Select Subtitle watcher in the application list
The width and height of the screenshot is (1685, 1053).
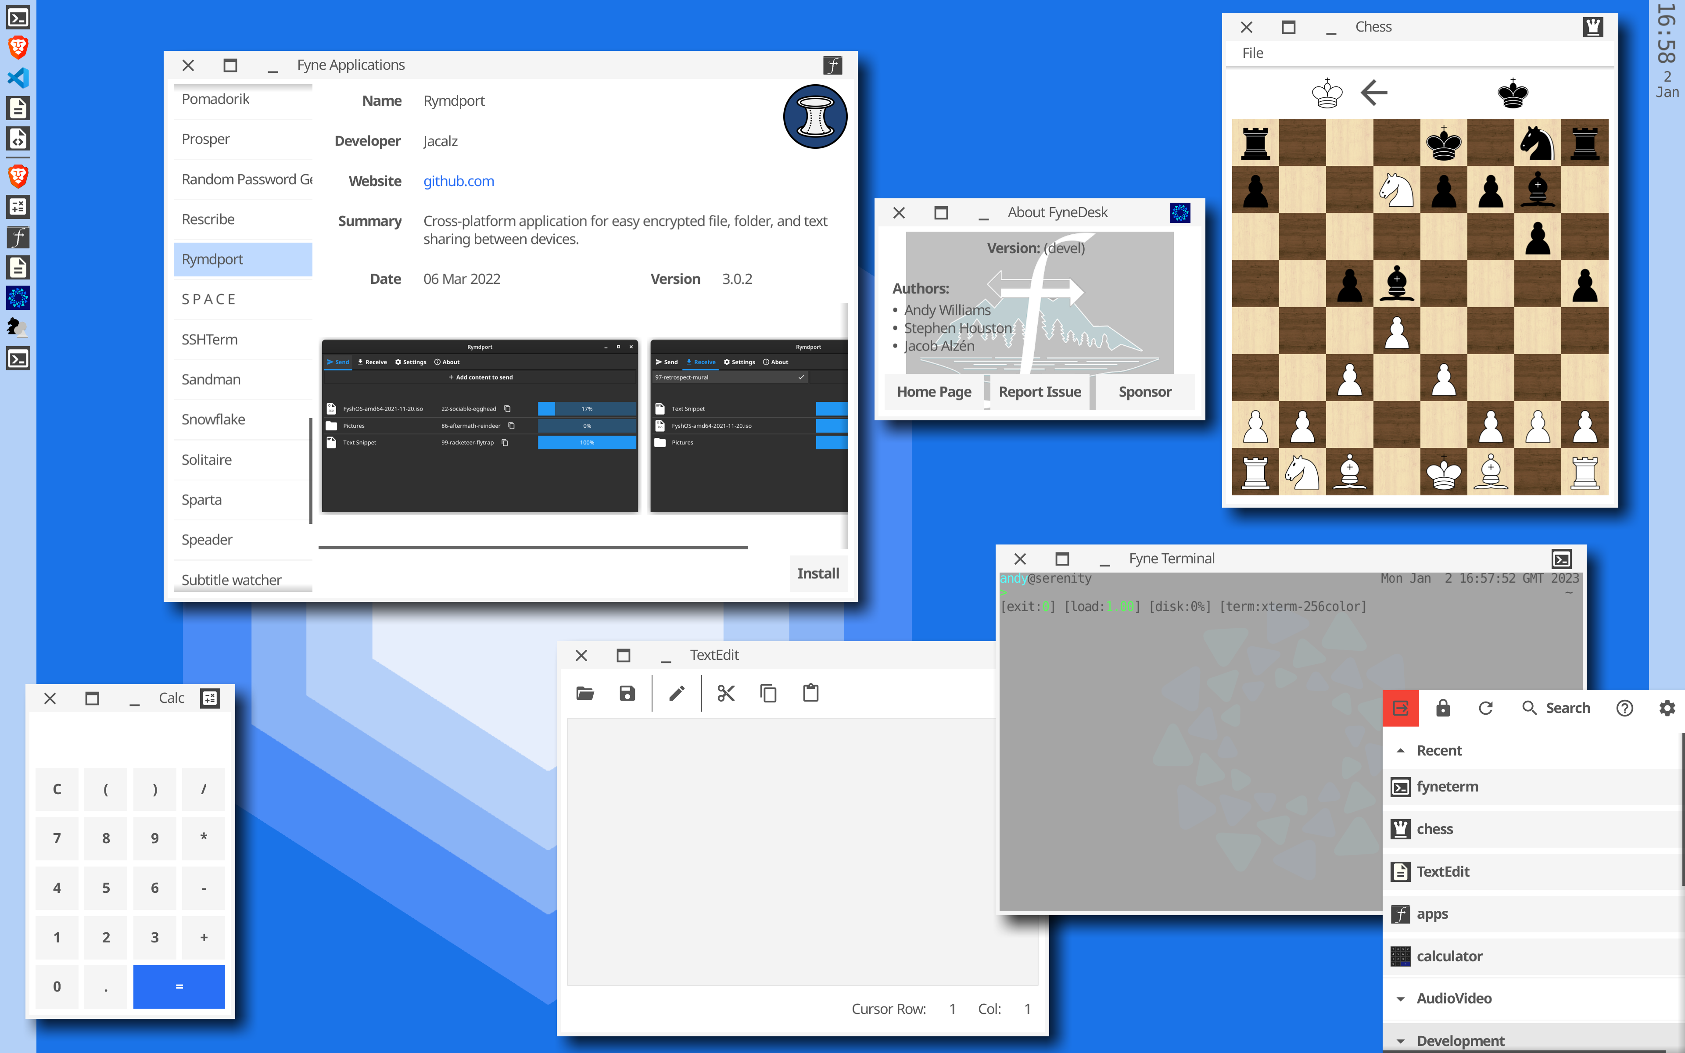pyautogui.click(x=242, y=580)
